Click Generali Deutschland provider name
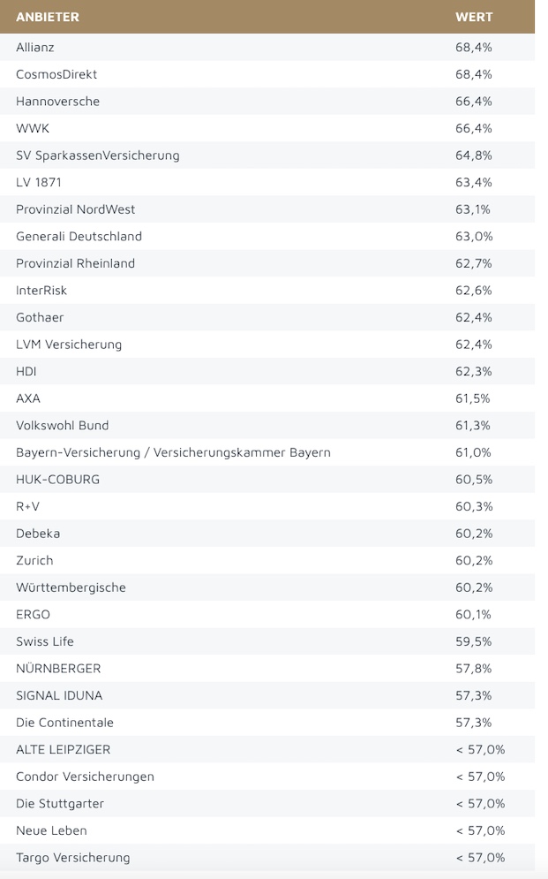Screen dimensions: 548x879 79,237
